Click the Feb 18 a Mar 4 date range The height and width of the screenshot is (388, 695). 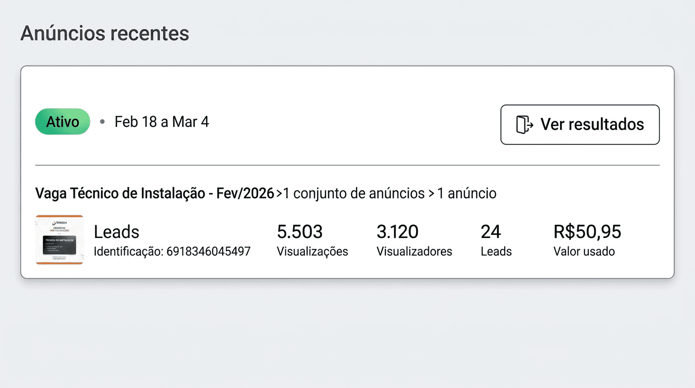pos(162,121)
